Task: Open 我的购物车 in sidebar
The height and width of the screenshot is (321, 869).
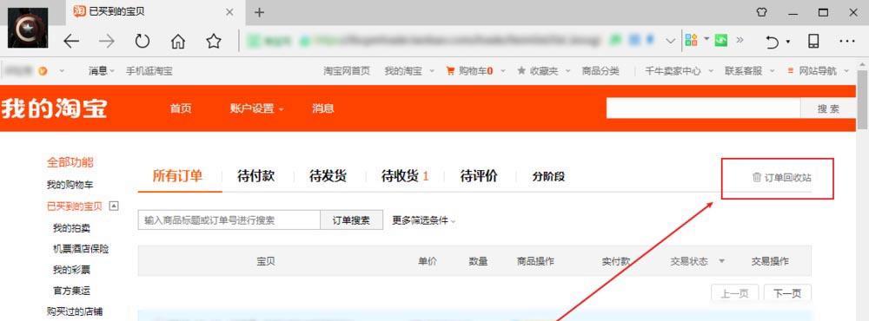Action: (x=70, y=185)
